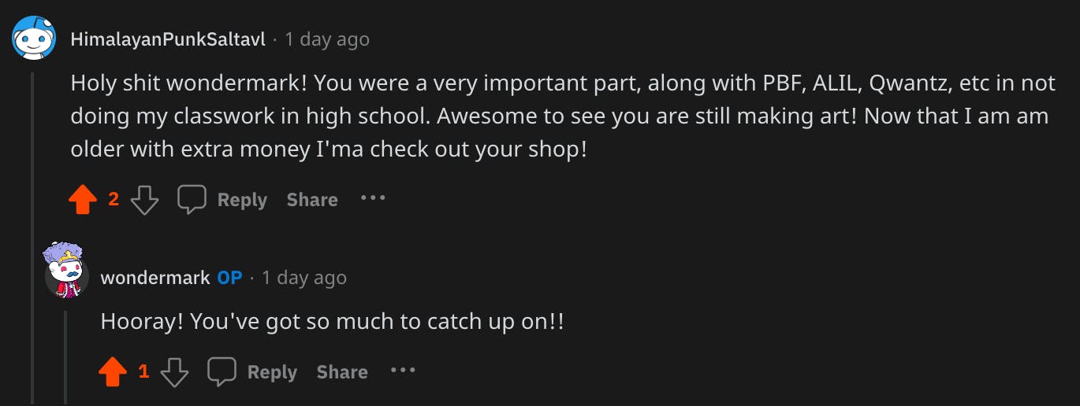Open the three-dot menu on wondermark's reply
The image size is (1080, 406).
[x=403, y=371]
